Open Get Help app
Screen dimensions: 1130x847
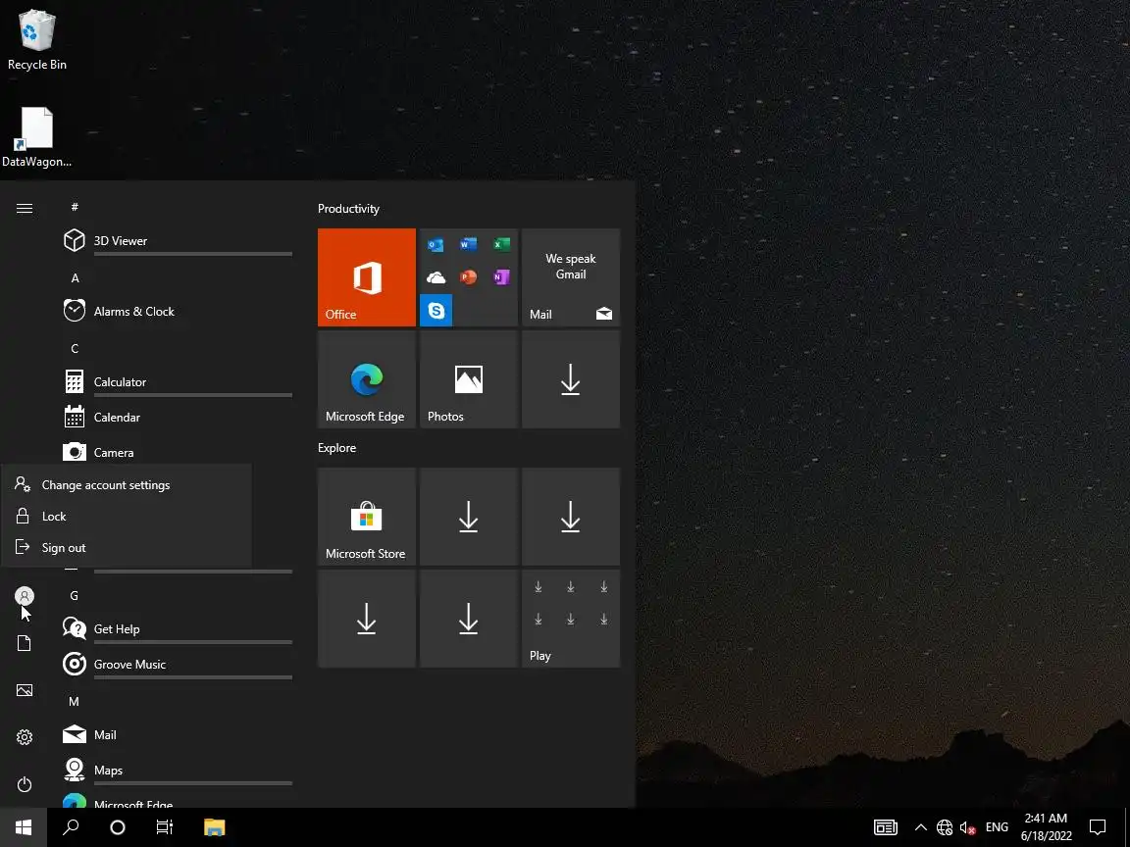[x=178, y=628]
